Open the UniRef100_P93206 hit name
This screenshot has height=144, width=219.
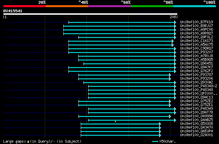196,79
